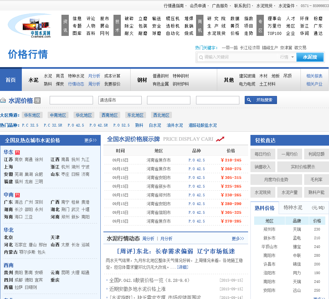Click the 搜 icon beside 水泥价格

[x=37, y=100]
